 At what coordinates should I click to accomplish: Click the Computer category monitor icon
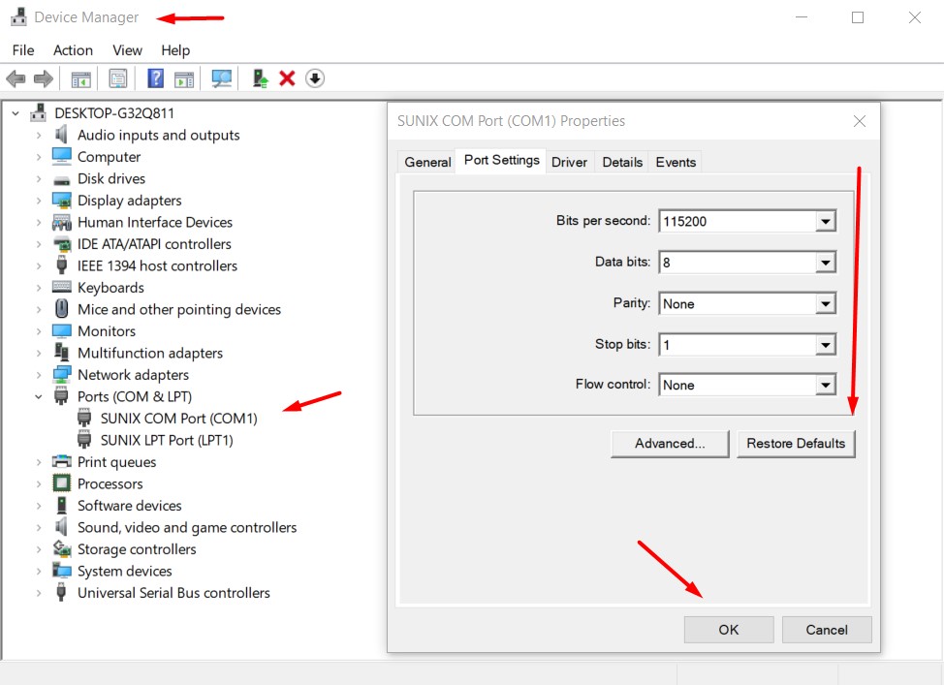pos(61,157)
